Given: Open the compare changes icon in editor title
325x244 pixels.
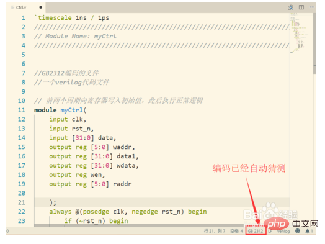Looking at the screenshot, I should click(x=290, y=7).
